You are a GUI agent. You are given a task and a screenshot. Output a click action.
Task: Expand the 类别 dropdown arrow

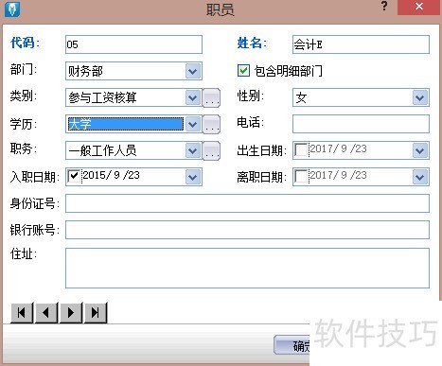pos(193,97)
